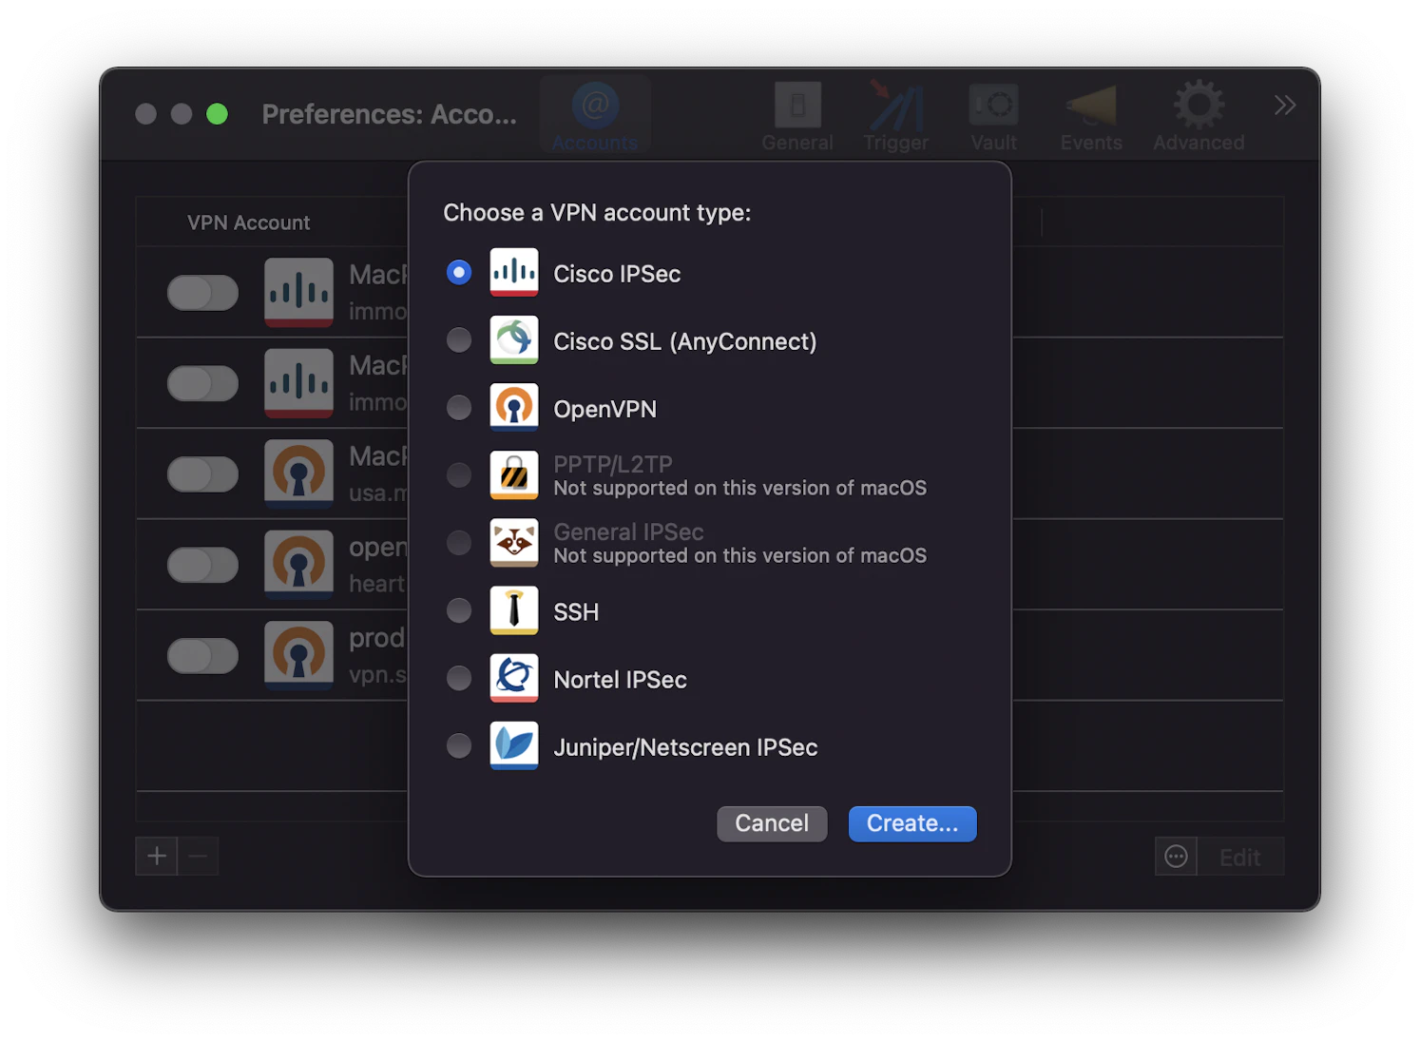The width and height of the screenshot is (1420, 1043).
Task: Choose Cisco SSL (AnyConnect) radio option
Action: pos(459,340)
